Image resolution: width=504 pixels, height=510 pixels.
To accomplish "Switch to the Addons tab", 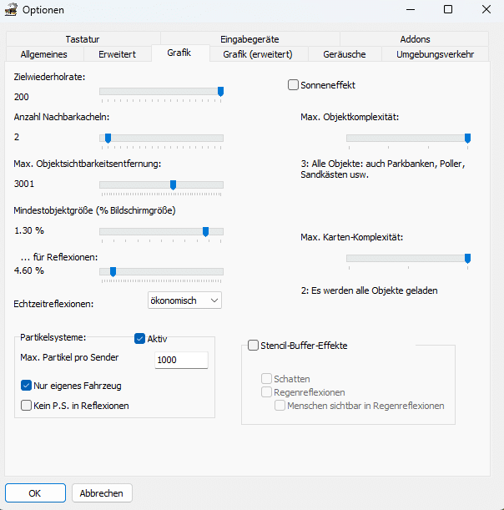I will point(415,38).
